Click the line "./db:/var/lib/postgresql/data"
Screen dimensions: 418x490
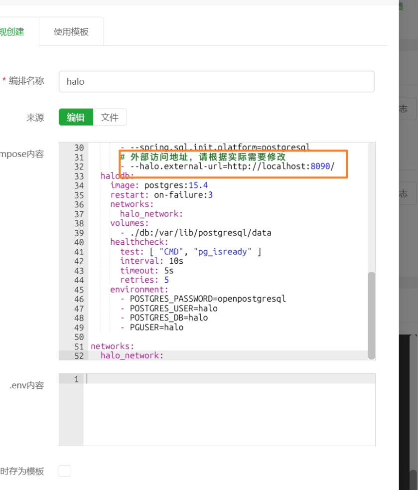(201, 233)
